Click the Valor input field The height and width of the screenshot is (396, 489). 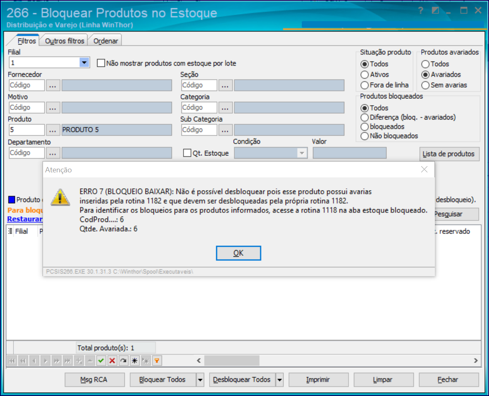point(350,153)
